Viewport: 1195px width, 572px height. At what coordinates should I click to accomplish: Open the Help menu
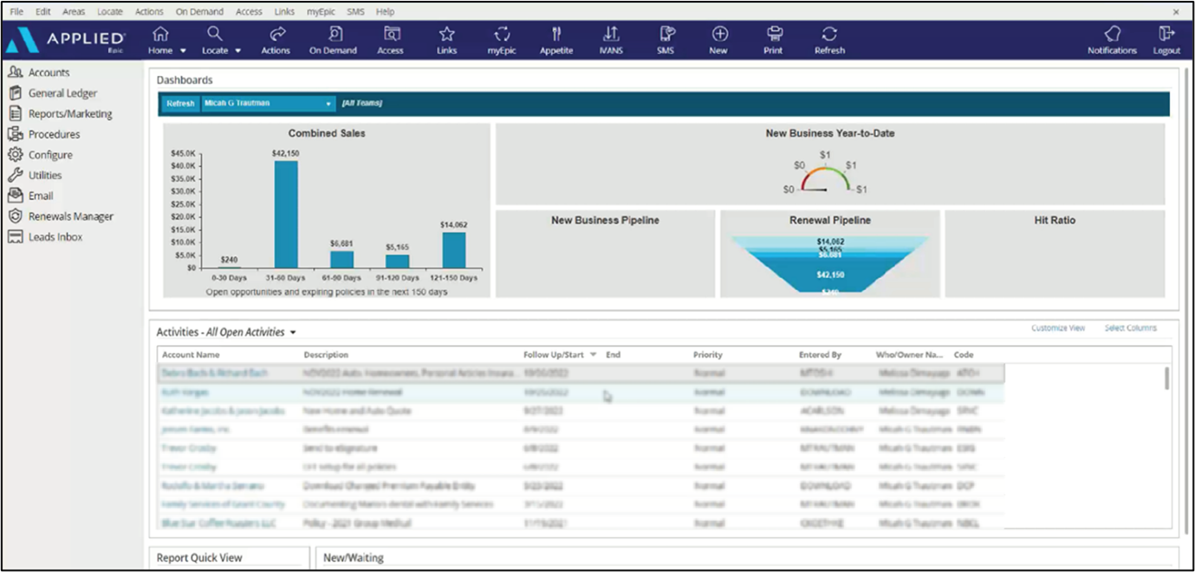pyautogui.click(x=385, y=11)
